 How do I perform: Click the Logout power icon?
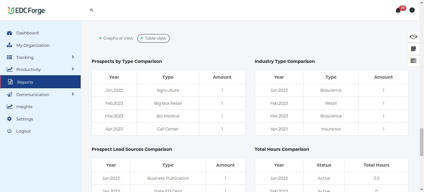(x=9, y=131)
